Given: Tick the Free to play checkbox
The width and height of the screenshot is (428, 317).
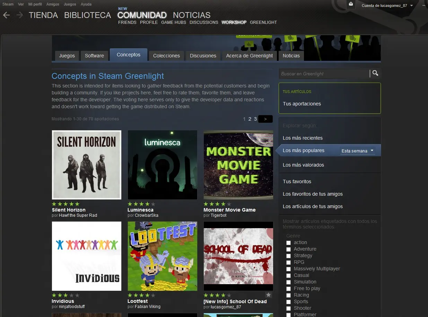Looking at the screenshot, I should pos(288,289).
